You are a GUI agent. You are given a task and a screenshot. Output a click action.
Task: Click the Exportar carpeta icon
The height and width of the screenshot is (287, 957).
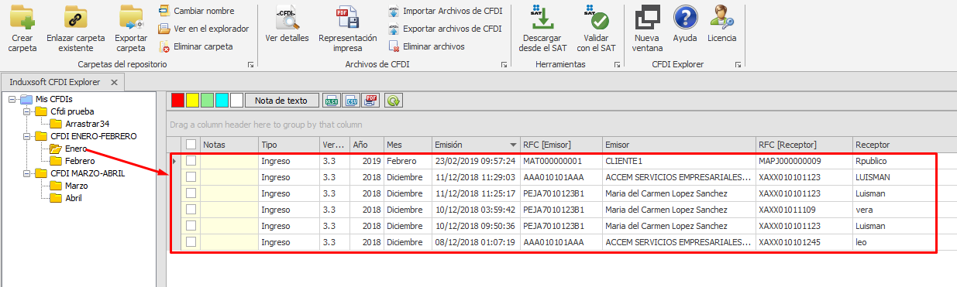click(131, 16)
